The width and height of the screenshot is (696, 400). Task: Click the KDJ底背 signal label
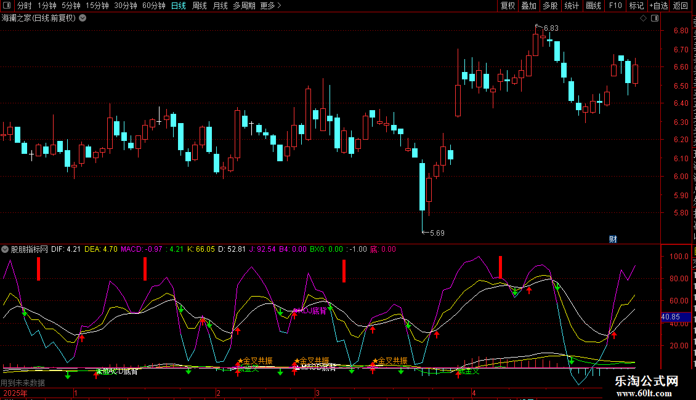pos(312,311)
